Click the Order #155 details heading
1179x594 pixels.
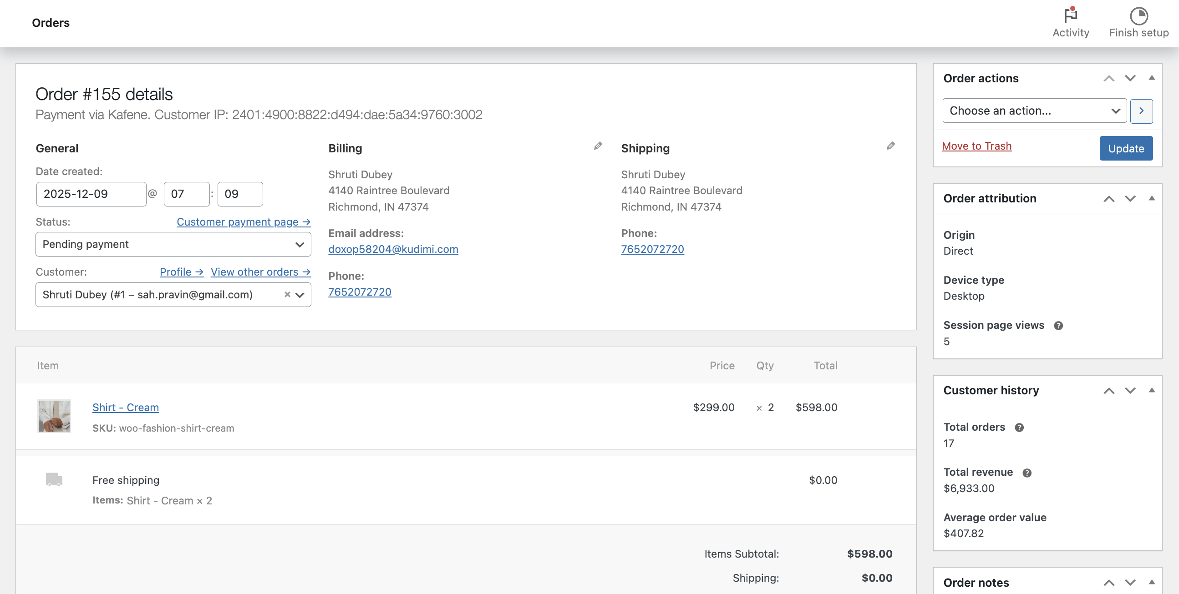104,94
